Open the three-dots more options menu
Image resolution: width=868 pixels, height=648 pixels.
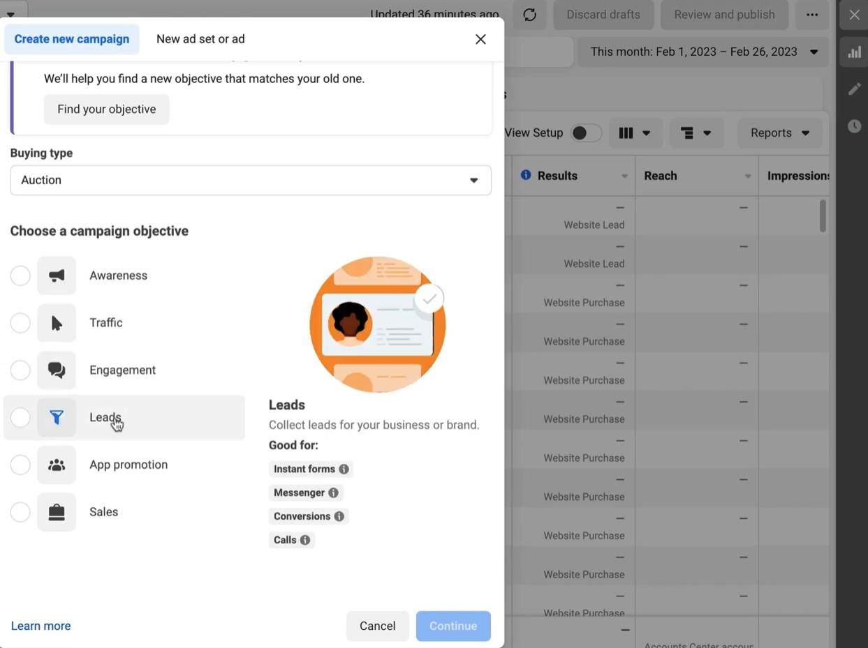811,15
